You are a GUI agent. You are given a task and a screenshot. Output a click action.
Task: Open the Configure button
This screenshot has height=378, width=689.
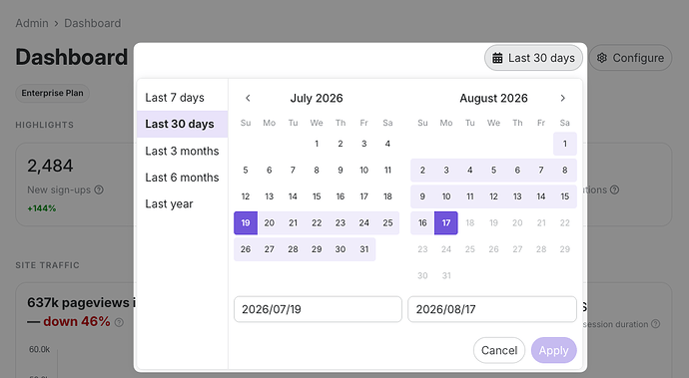[x=630, y=58]
